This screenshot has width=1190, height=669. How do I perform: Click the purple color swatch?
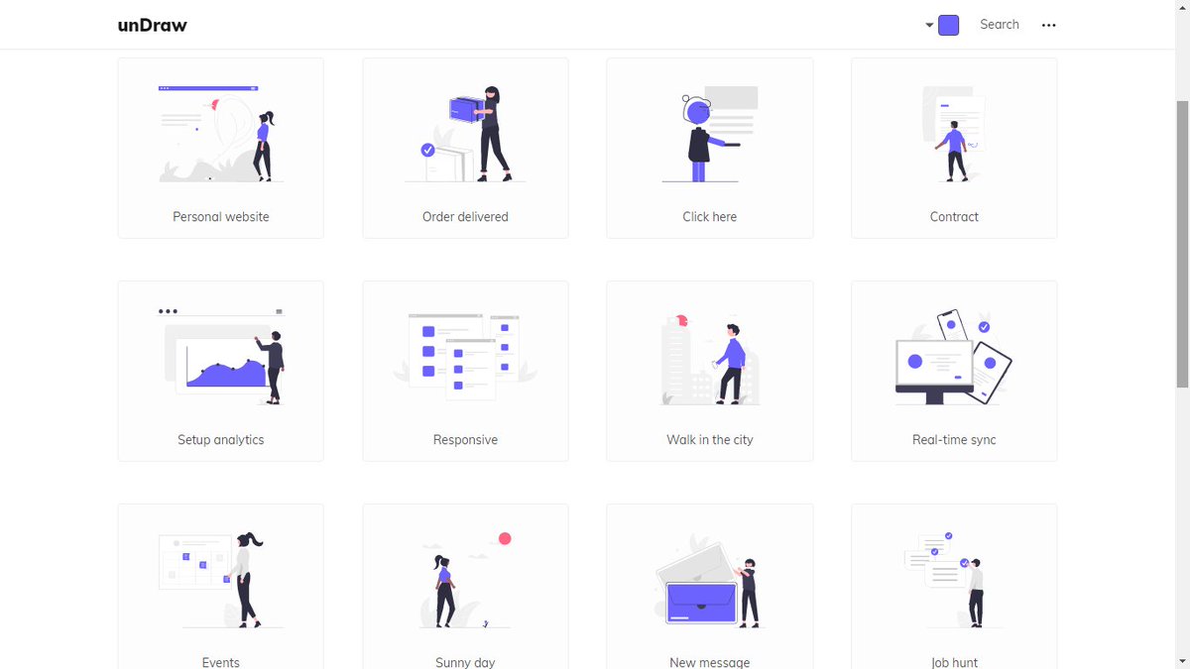point(948,26)
